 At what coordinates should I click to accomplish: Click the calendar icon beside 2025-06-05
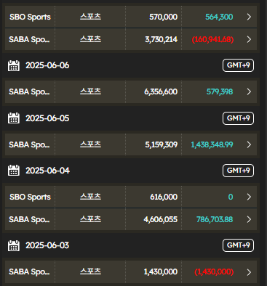pyautogui.click(x=14, y=118)
